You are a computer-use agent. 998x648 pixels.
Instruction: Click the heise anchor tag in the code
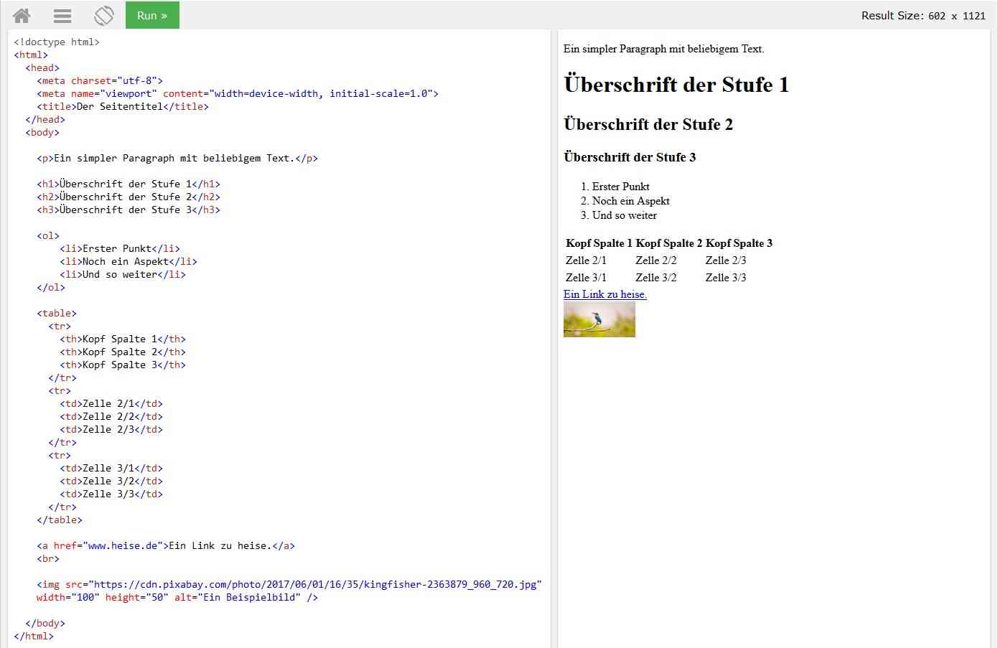pos(165,545)
